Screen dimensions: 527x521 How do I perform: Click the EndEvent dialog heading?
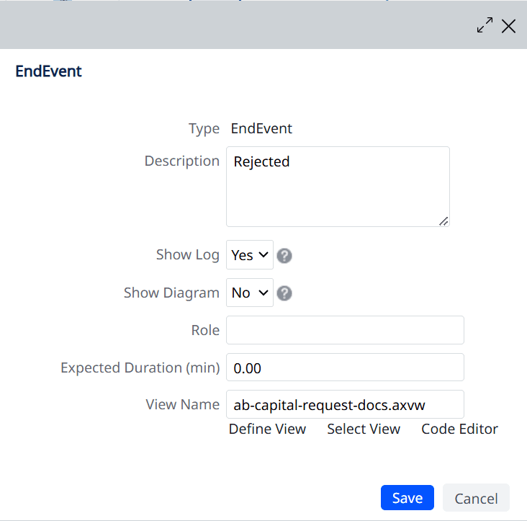[x=48, y=71]
